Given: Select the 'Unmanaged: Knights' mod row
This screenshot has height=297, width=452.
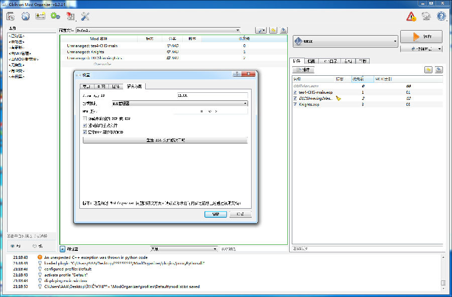Looking at the screenshot, I should (x=174, y=52).
